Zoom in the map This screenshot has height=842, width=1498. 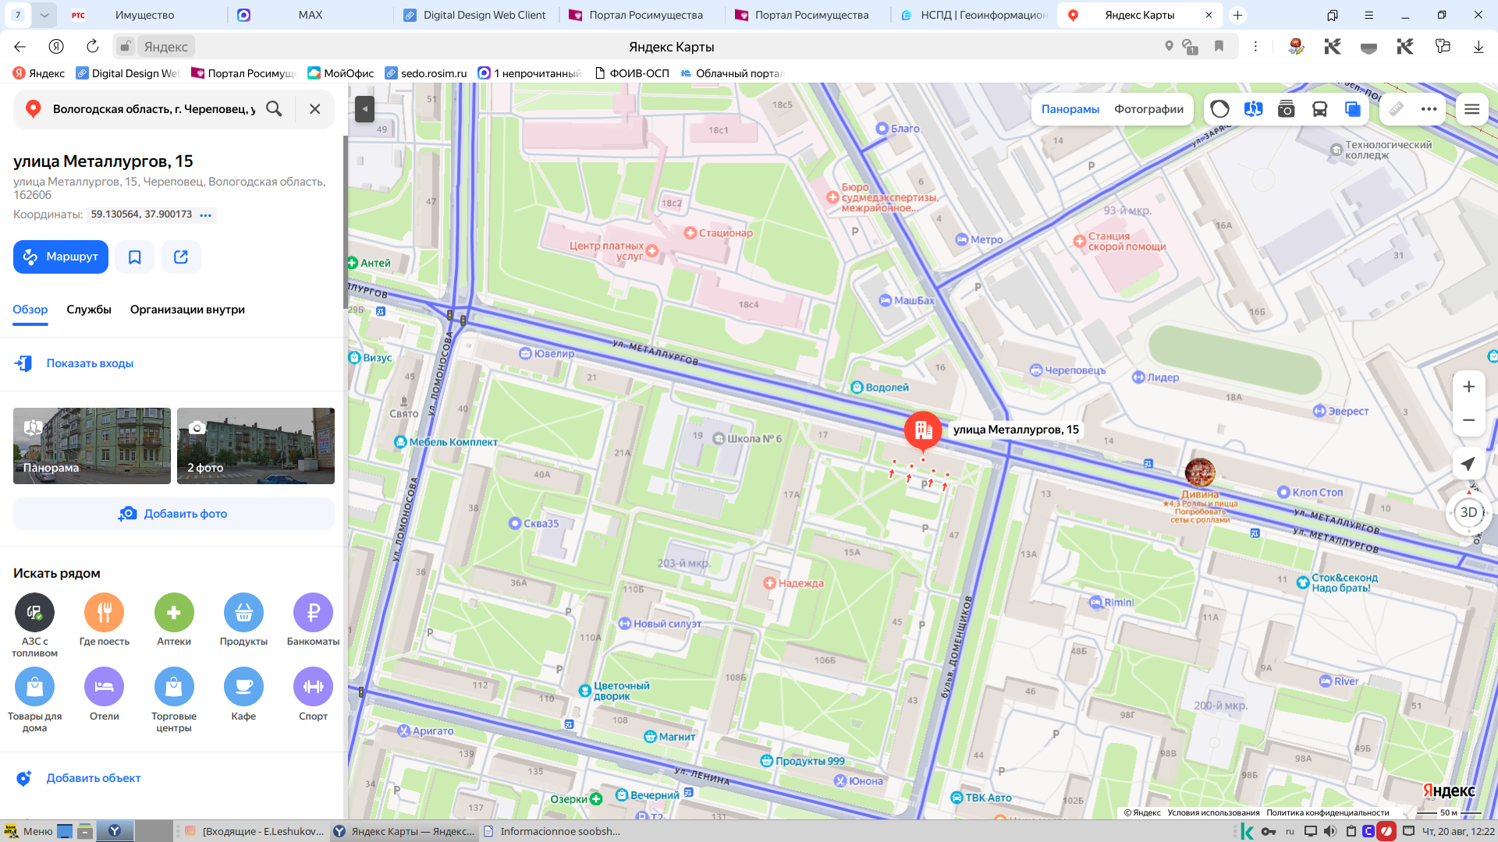pos(1468,387)
